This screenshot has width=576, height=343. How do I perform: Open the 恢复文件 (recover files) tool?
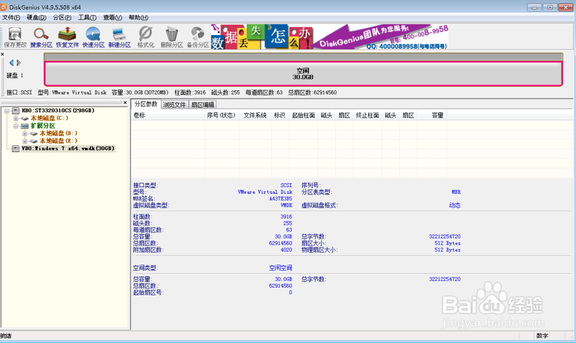click(x=67, y=36)
